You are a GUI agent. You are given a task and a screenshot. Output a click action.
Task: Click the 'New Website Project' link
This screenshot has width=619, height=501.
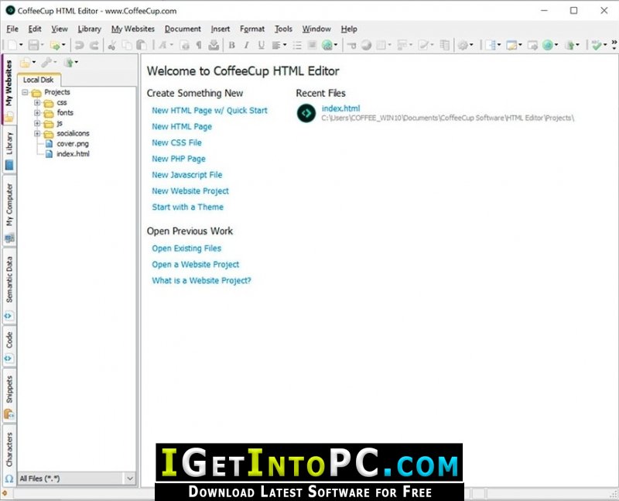[x=190, y=191]
